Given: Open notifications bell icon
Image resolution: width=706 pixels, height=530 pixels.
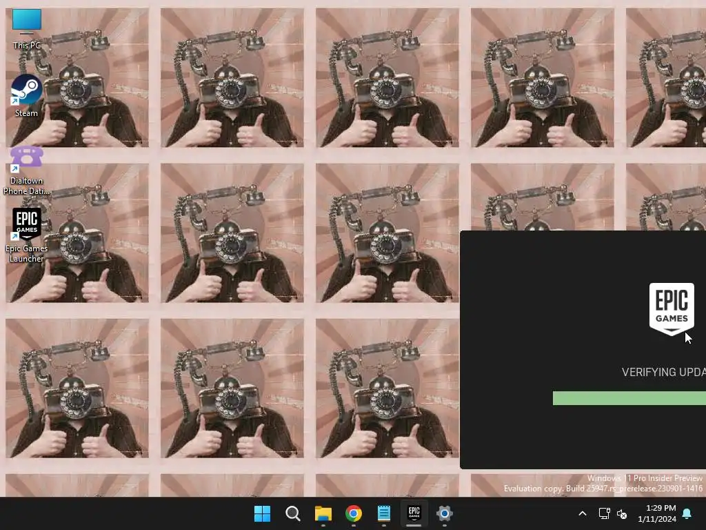Looking at the screenshot, I should click(687, 513).
